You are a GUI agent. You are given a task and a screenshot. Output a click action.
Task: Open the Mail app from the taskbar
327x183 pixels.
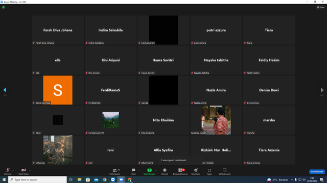96,179
